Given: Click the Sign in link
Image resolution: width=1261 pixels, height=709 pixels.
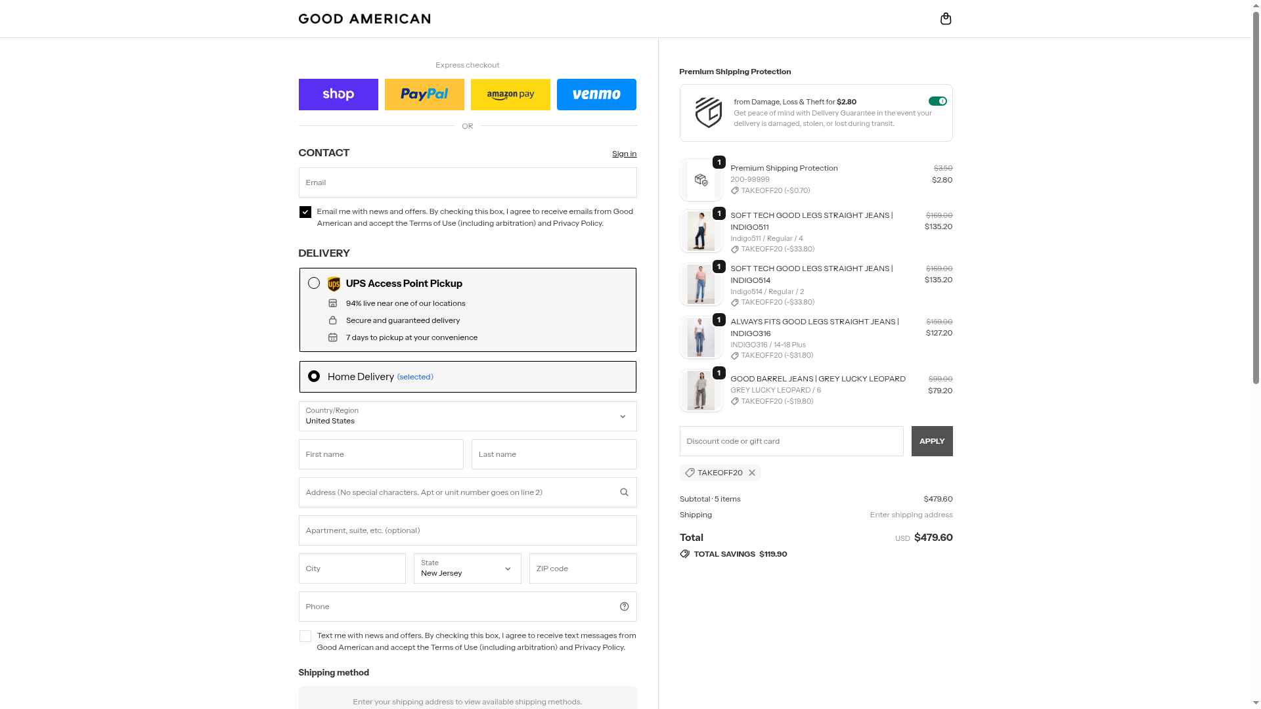Looking at the screenshot, I should tap(624, 154).
